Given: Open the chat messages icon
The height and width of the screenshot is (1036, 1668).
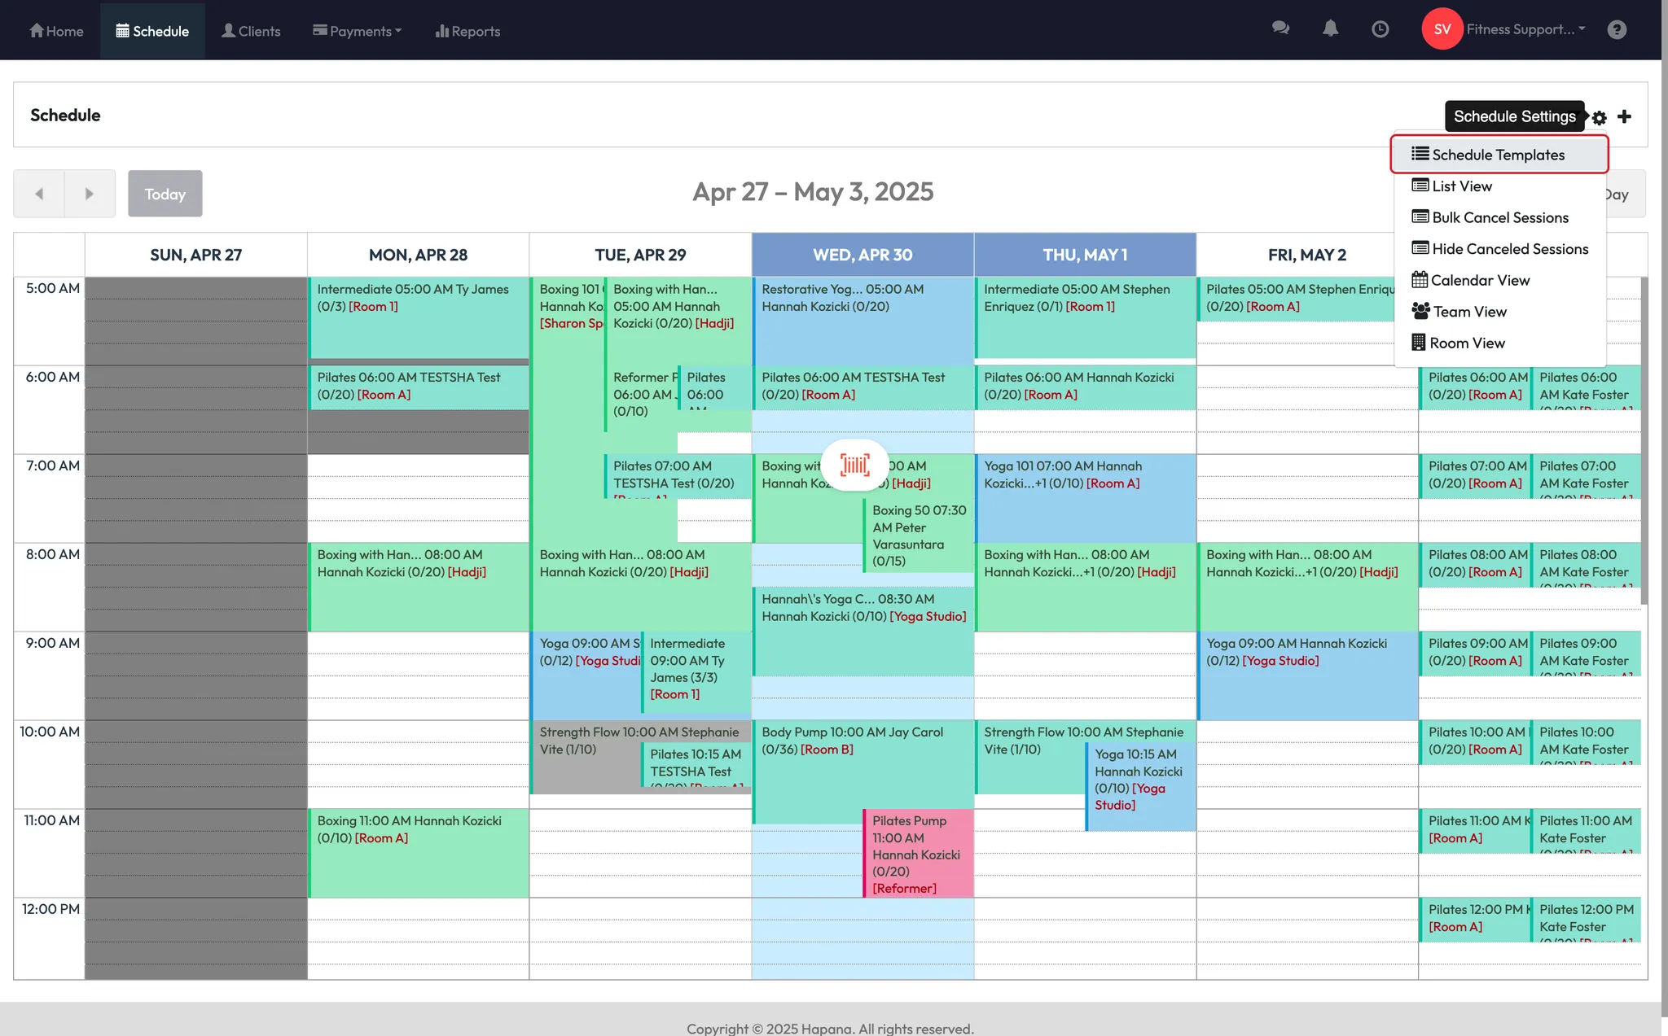Looking at the screenshot, I should click(x=1280, y=28).
